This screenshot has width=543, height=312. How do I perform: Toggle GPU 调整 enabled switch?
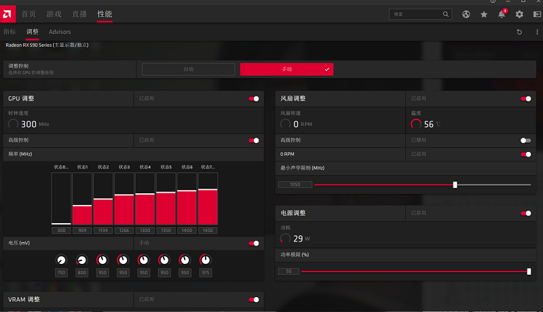254,98
